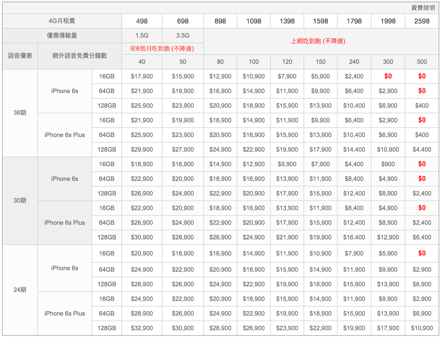This screenshot has height=337, width=441.
Task: Click the 1398 monthly fee column header
Action: point(287,21)
